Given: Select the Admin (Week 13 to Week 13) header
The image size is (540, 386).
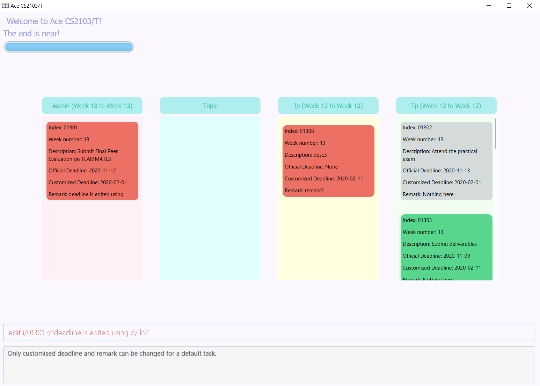Looking at the screenshot, I should (92, 106).
